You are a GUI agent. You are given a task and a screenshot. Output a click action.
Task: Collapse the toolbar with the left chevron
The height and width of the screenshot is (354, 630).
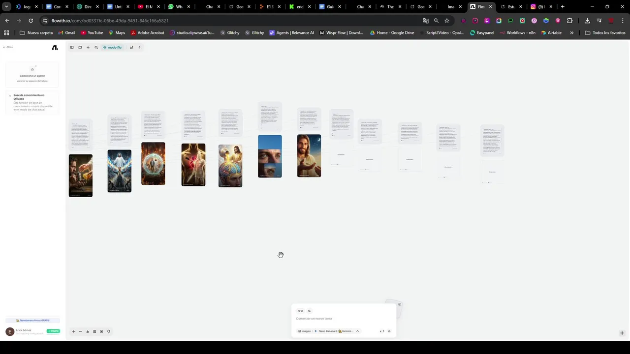click(139, 47)
